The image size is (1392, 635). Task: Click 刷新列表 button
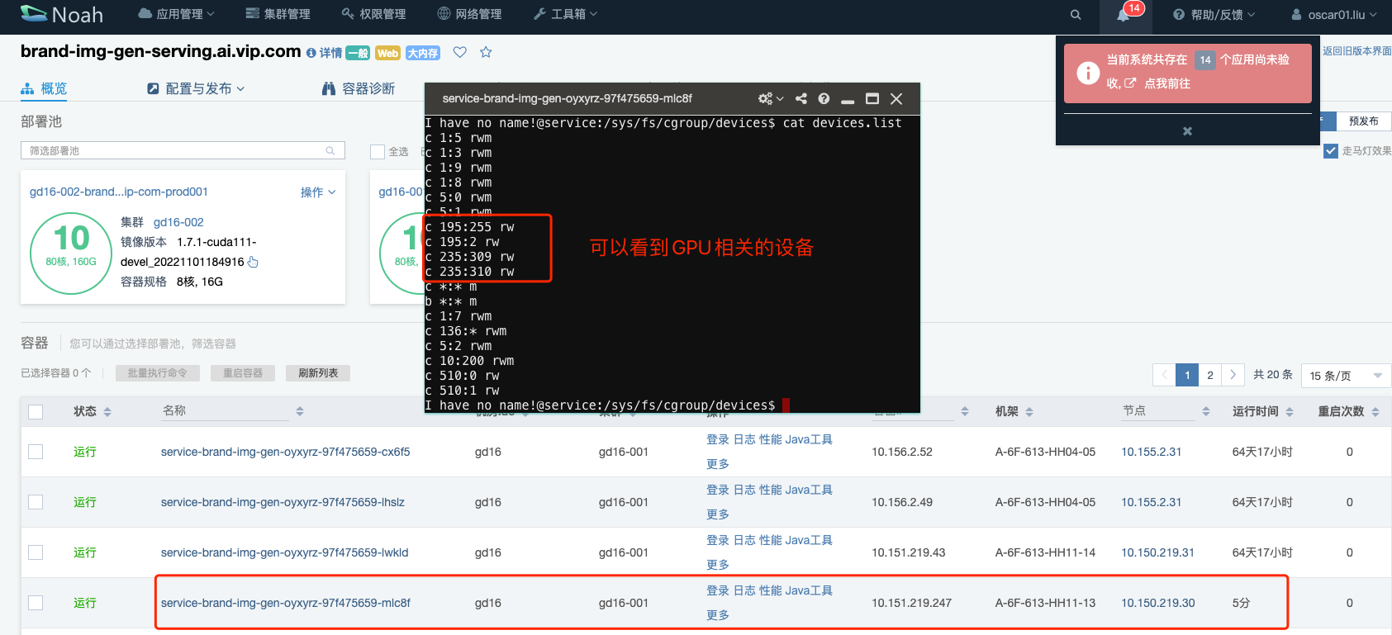[318, 373]
